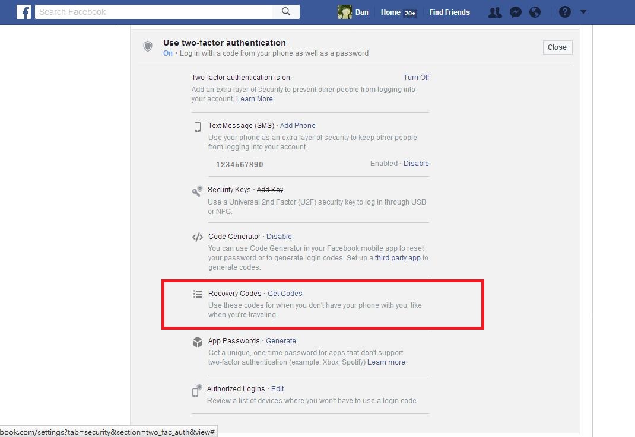Open Find Friends in top bar
This screenshot has width=635, height=437.
[449, 12]
